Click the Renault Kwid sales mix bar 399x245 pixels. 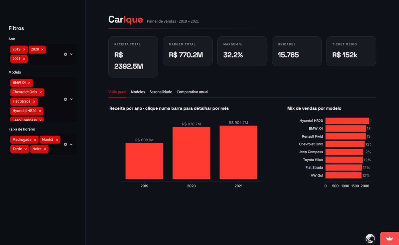[345, 136]
